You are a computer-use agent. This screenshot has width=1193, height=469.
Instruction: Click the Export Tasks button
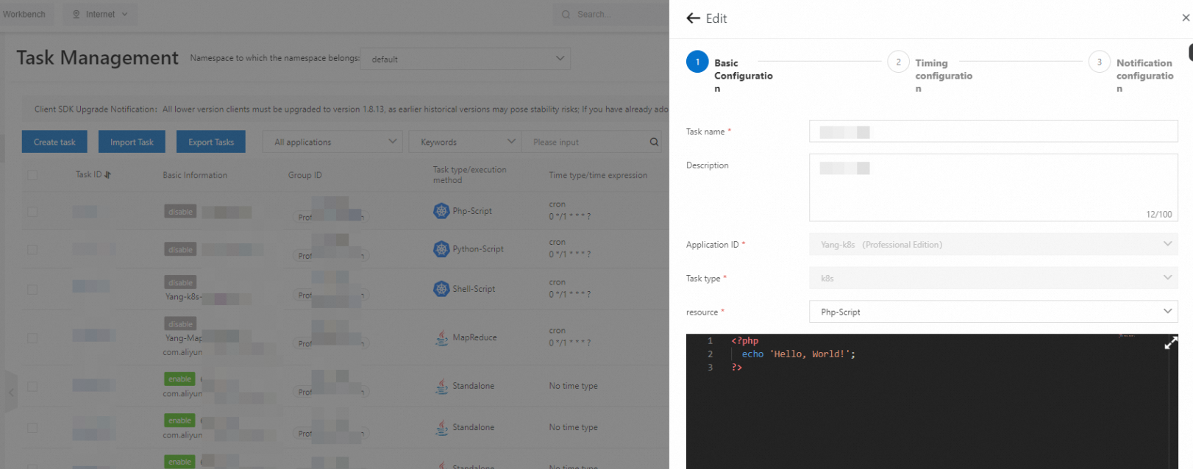coord(211,142)
